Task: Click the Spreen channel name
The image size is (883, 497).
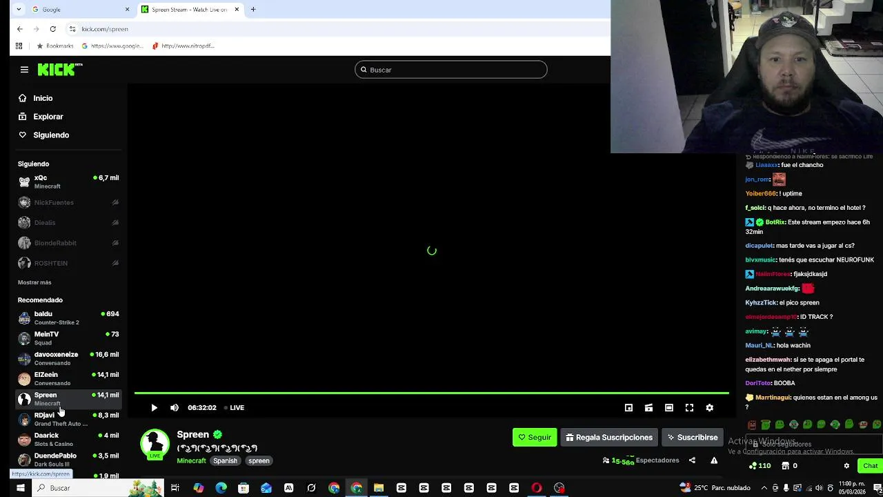Action: coord(192,434)
